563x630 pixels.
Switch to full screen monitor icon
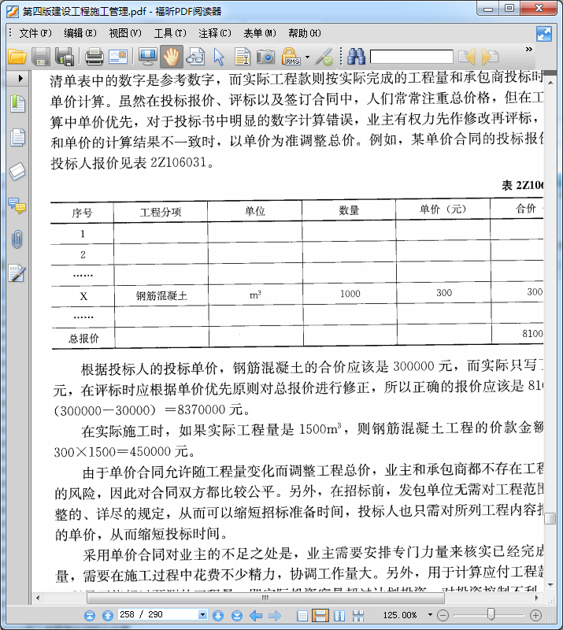tap(148, 57)
